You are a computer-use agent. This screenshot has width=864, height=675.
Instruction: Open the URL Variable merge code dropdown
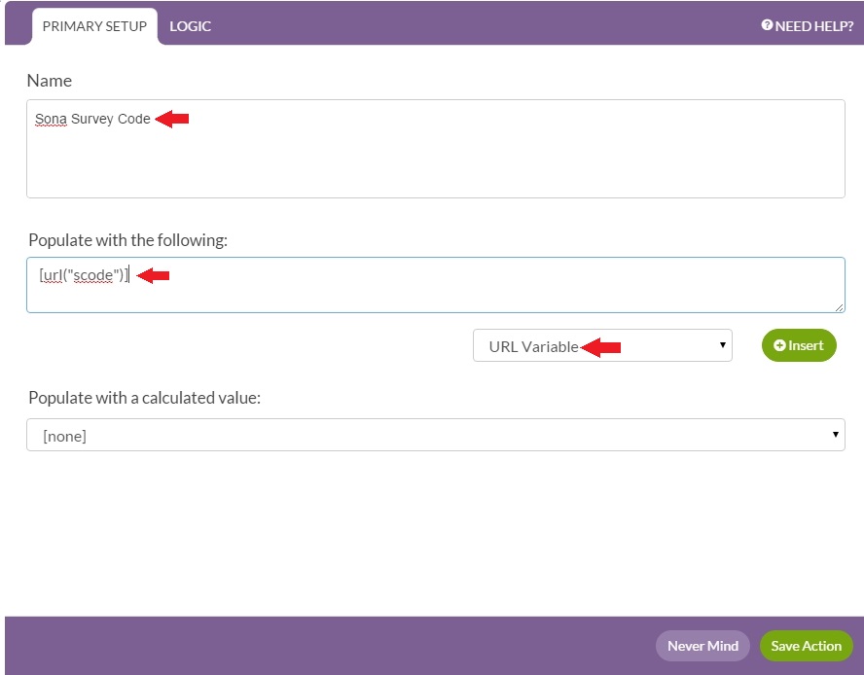[602, 345]
